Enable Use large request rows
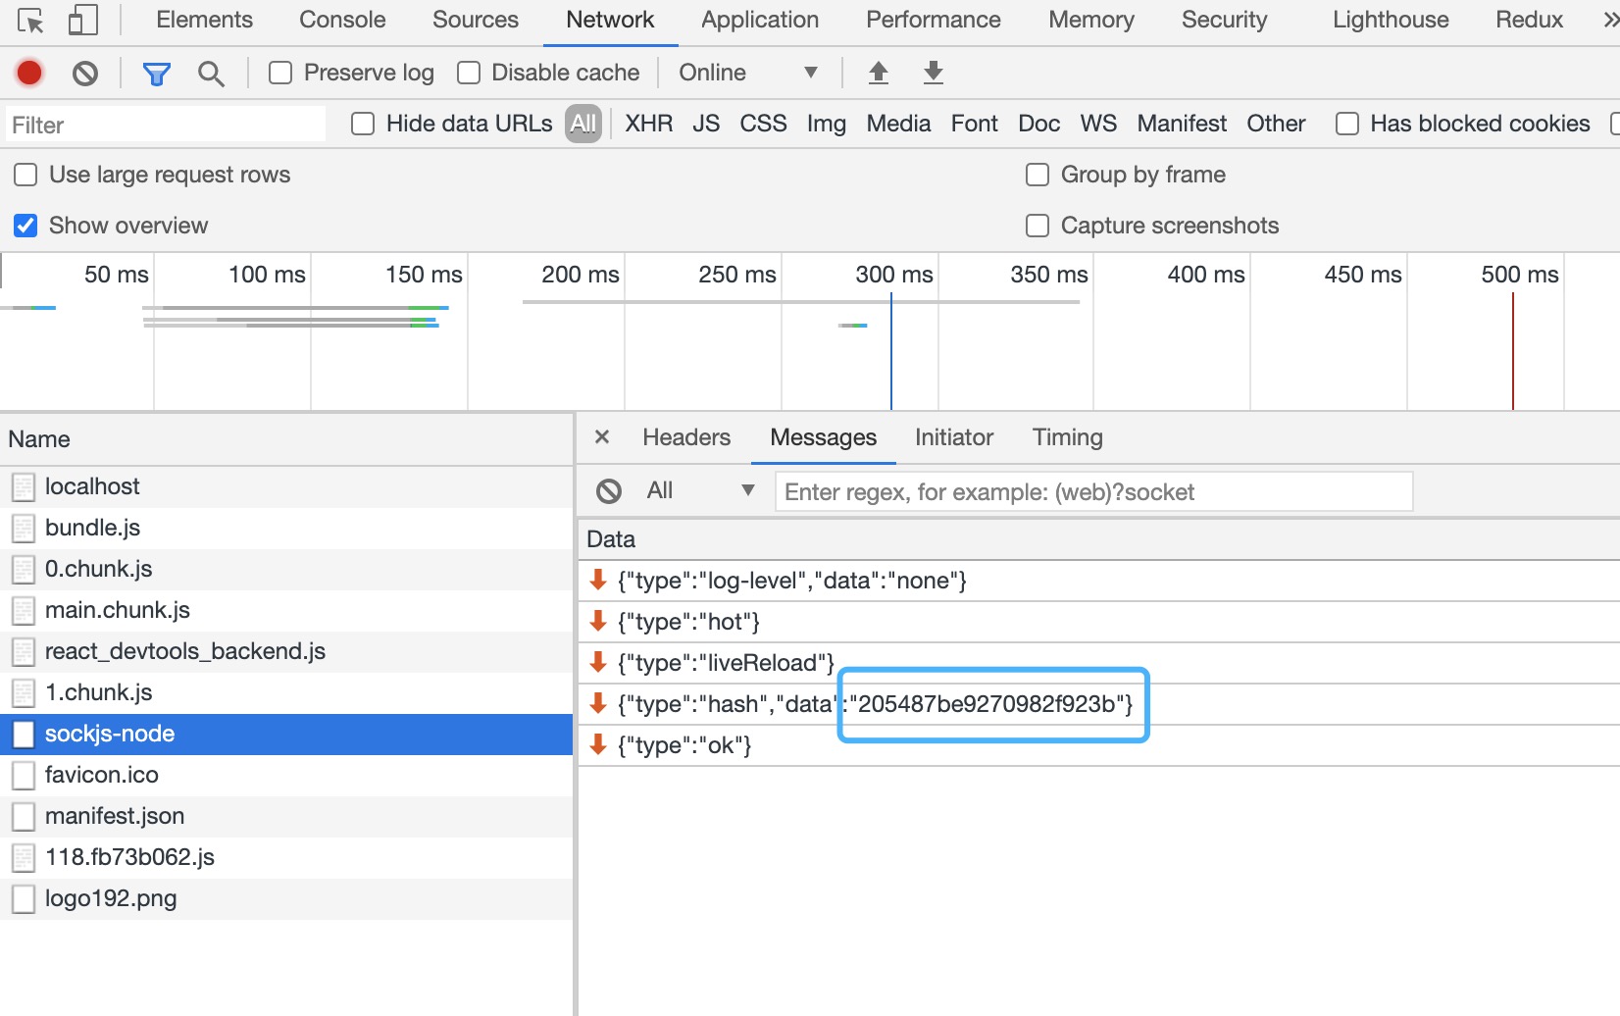The image size is (1620, 1016). 25,175
